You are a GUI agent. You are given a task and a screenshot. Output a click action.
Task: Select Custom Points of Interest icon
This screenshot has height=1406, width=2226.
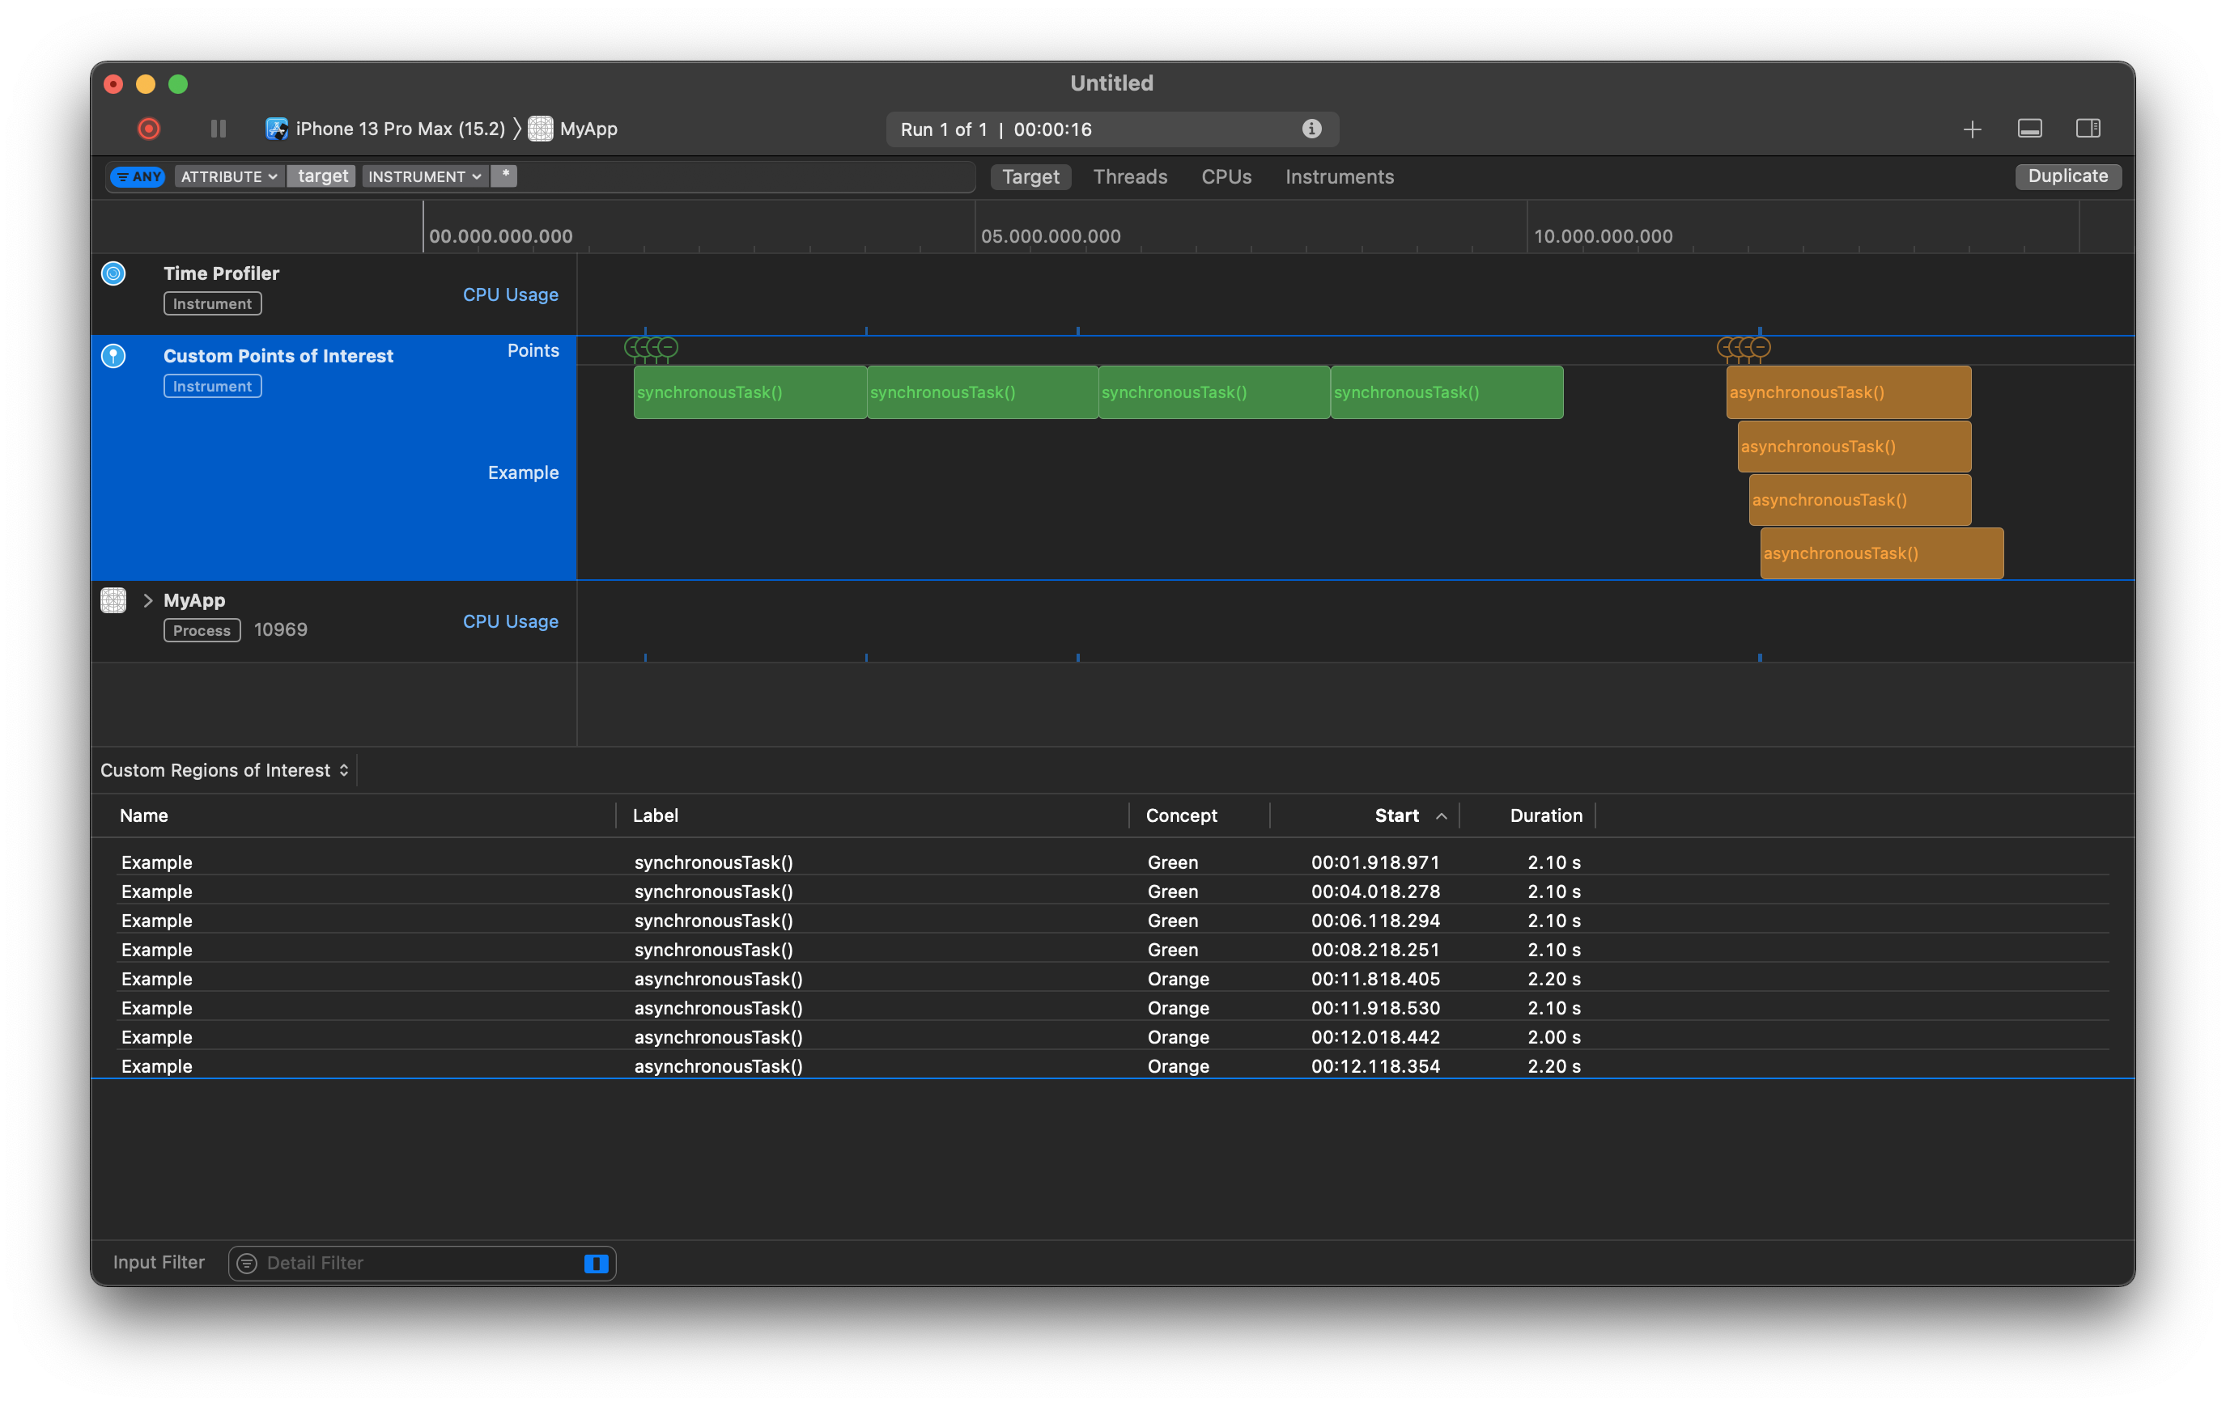pyautogui.click(x=113, y=356)
